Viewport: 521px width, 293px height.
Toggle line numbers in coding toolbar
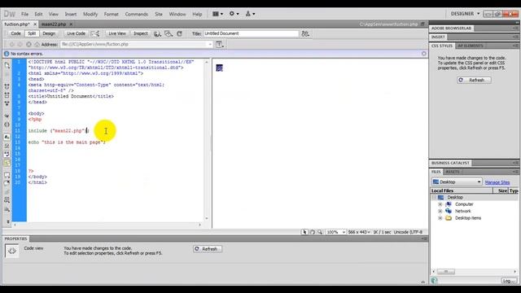click(7, 137)
